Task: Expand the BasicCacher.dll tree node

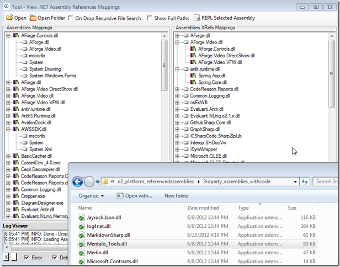Action: click(8, 156)
